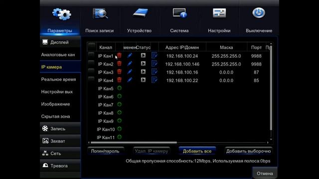The height and width of the screenshot is (179, 319).
Task: Click the Логин/пароль button
Action: coord(105,151)
